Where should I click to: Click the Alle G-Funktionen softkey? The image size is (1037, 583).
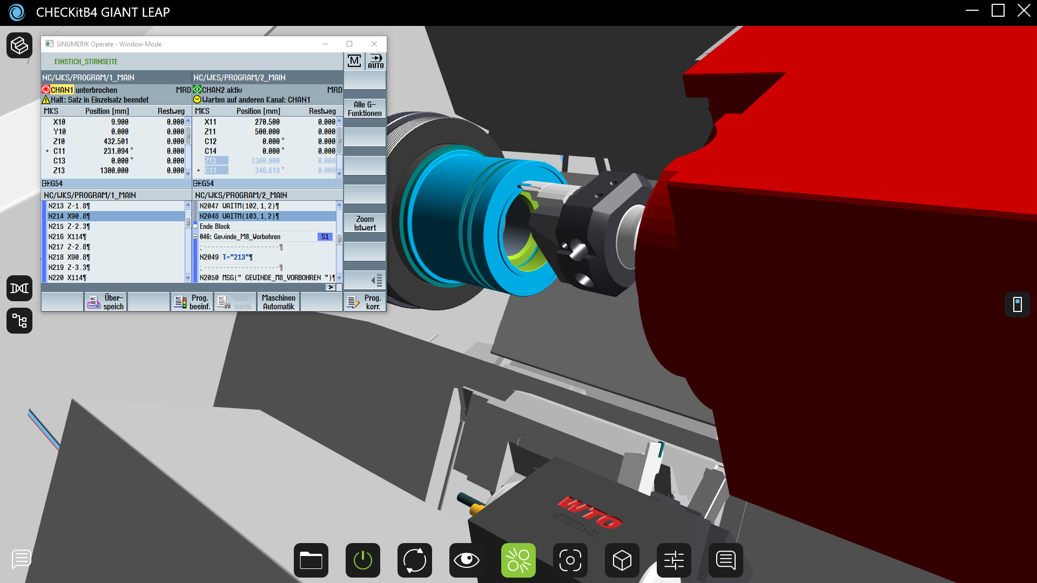pos(365,109)
